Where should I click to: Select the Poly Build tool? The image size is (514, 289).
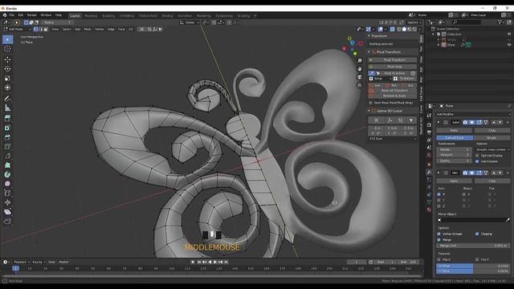(x=7, y=165)
